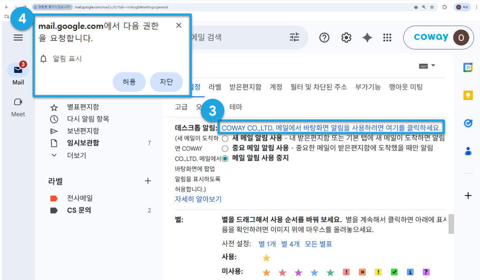Open Google Calendar side panel icon

click(x=468, y=68)
